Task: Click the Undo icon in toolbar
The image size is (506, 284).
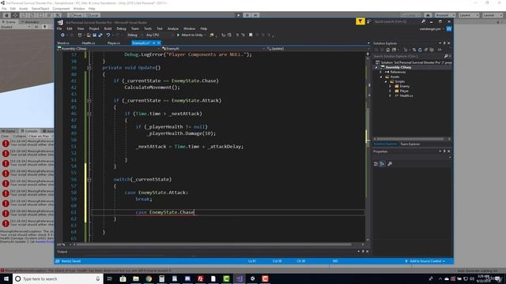Action: (108, 35)
